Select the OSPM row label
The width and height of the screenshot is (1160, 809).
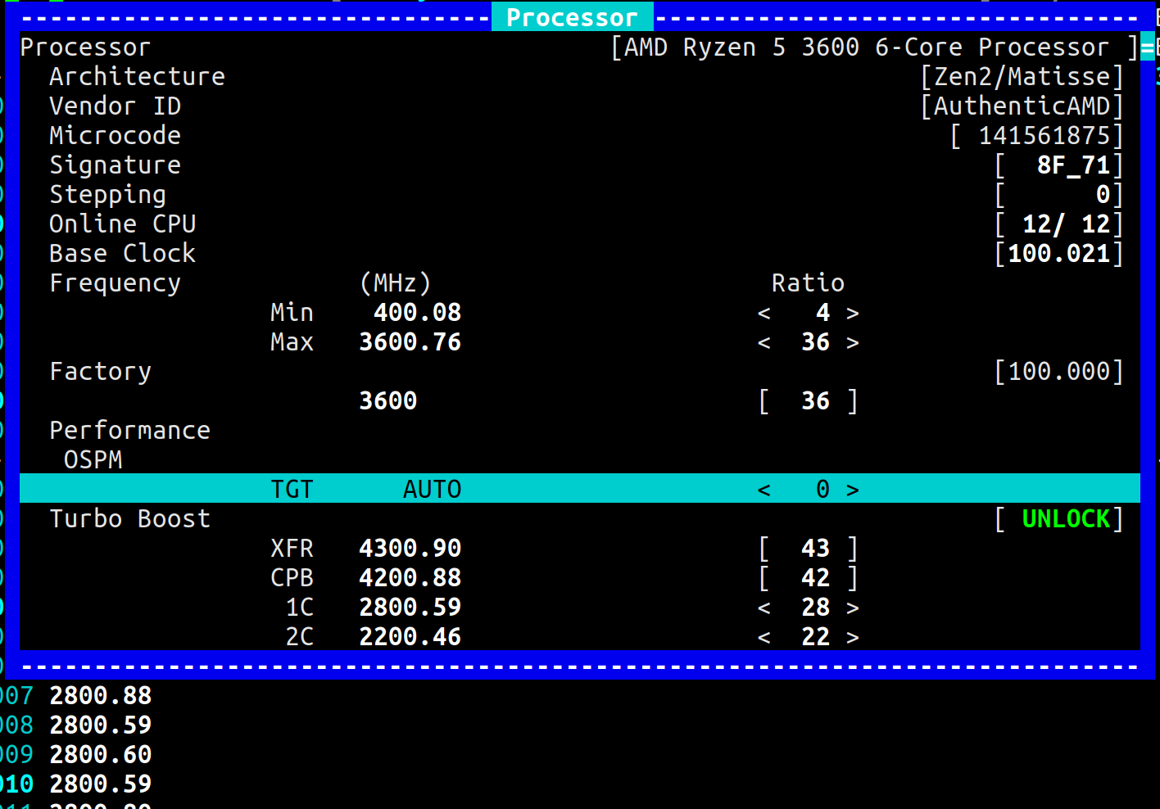click(x=93, y=460)
